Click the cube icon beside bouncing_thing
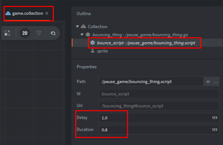This screenshot has height=145, width=223. point(88,35)
